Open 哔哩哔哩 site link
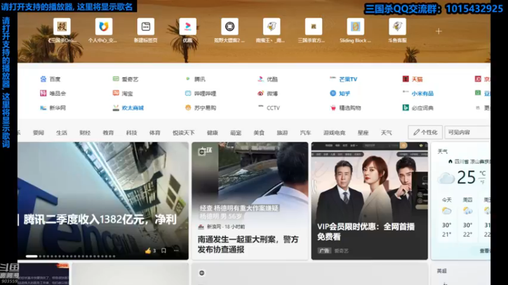508x285 pixels. [x=201, y=93]
